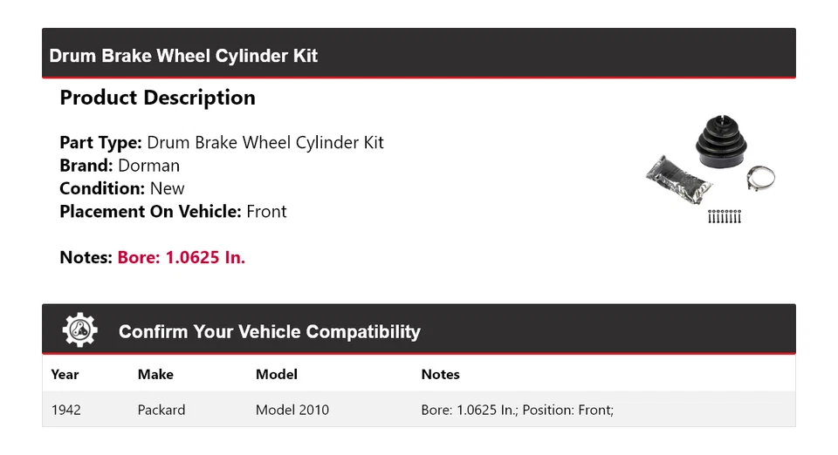
Task: Click the row of small screws in photo
Action: [x=724, y=215]
